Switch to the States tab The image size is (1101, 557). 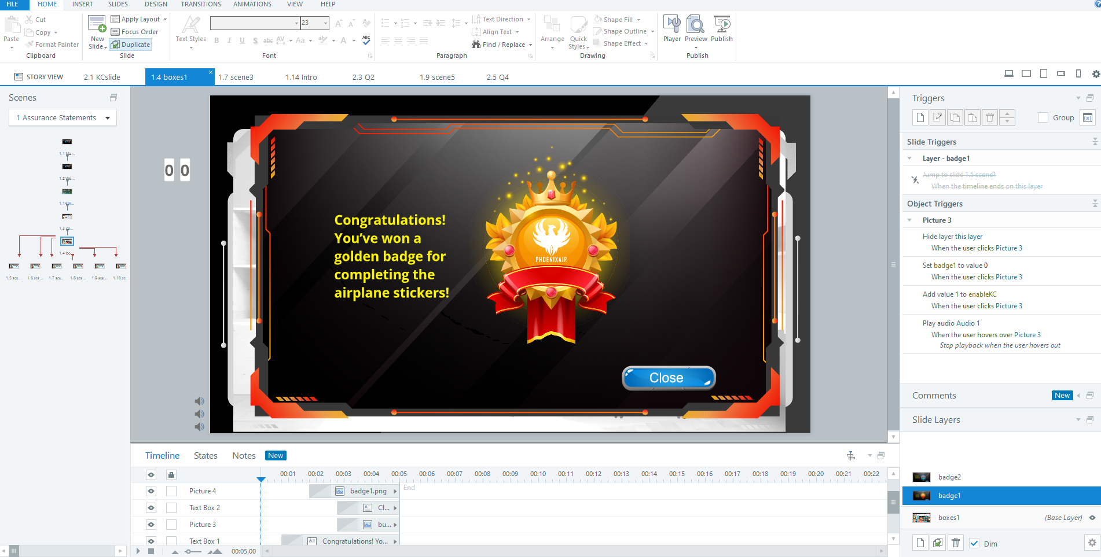[205, 456]
